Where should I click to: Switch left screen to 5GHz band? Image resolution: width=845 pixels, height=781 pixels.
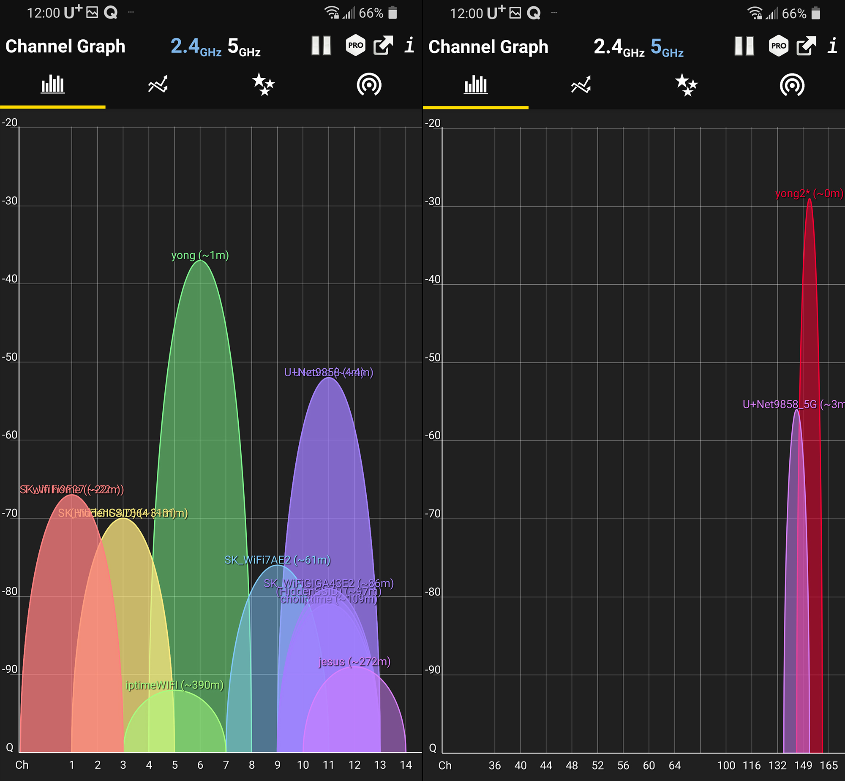pos(244,47)
